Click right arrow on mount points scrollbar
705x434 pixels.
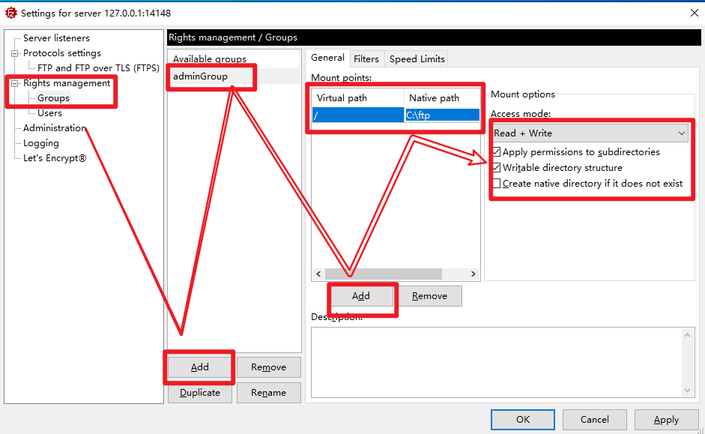473,274
